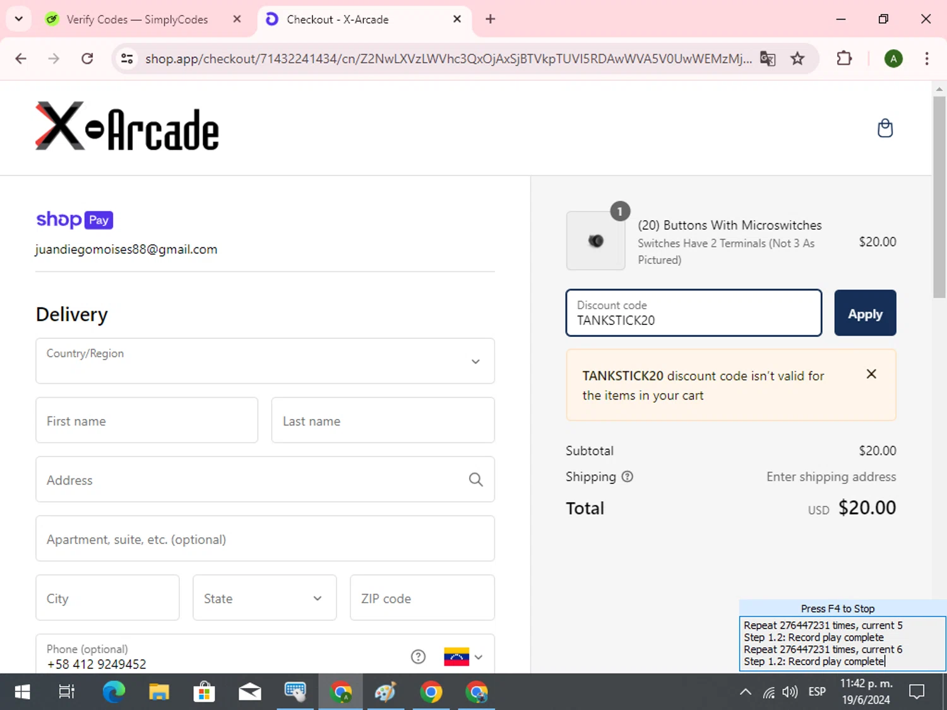Click the phone number help icon
This screenshot has height=710, width=947.
418,656
